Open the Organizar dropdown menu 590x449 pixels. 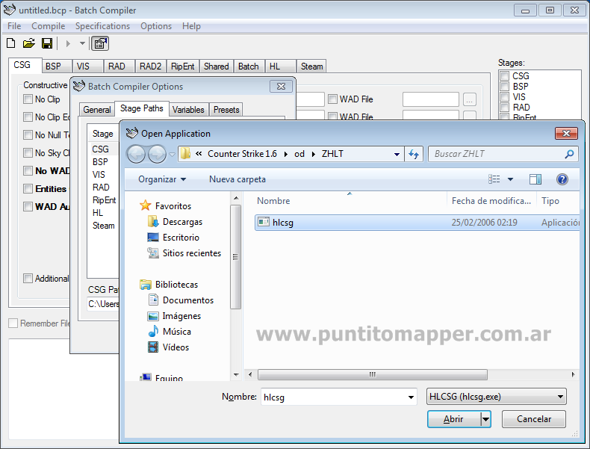click(162, 179)
